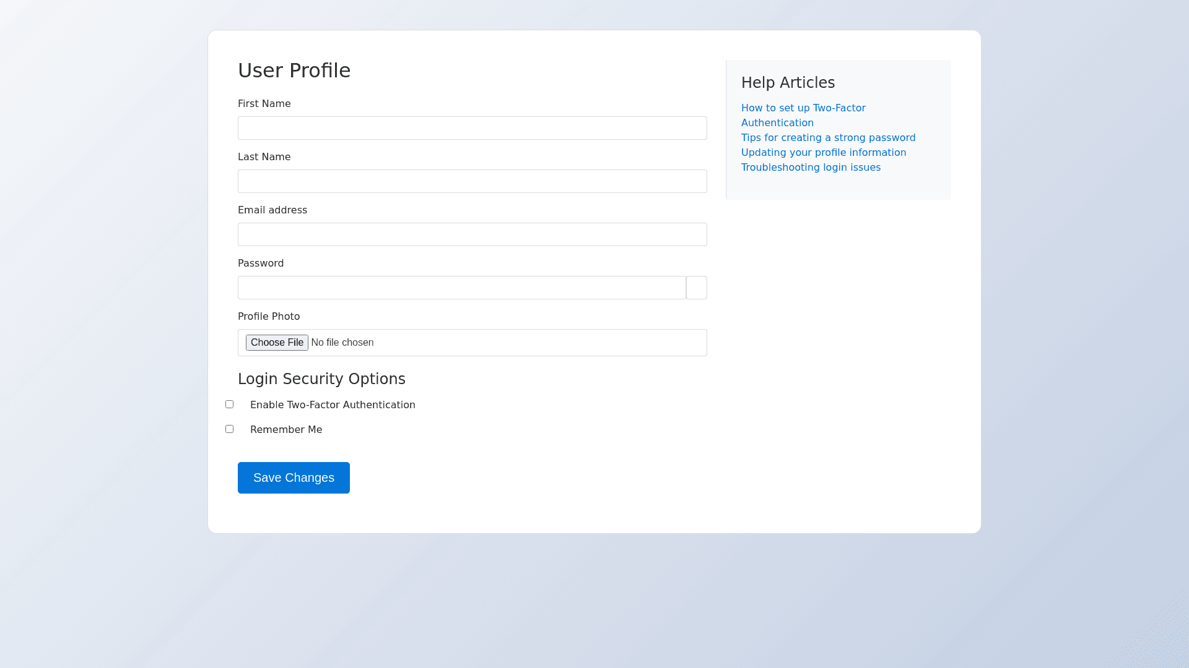Click the password visibility toggle button
This screenshot has width=1189, height=668.
pyautogui.click(x=696, y=288)
